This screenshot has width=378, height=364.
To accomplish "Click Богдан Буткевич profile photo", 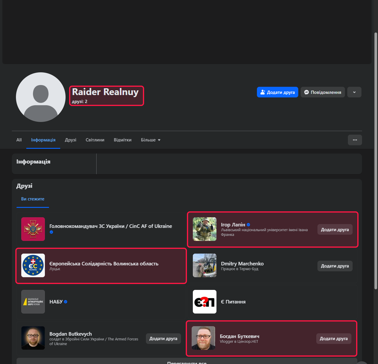I will click(203, 338).
